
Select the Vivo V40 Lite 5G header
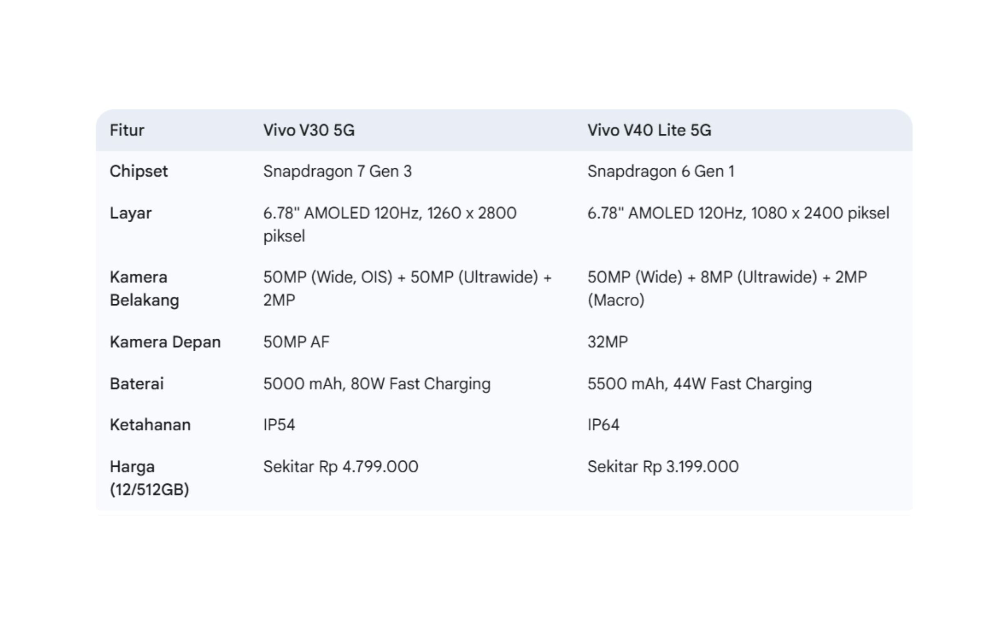[649, 130]
